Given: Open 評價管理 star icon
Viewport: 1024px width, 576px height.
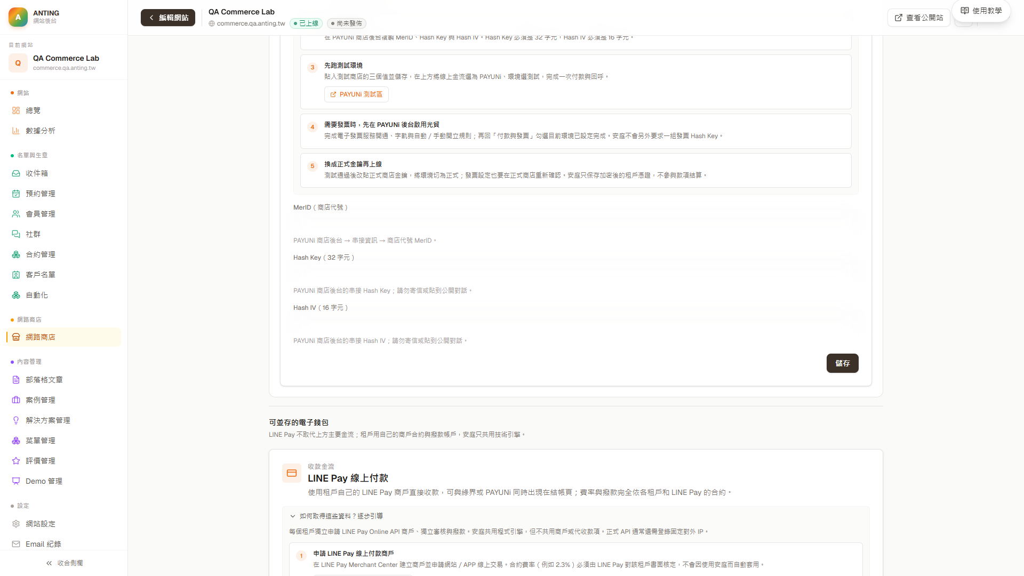Looking at the screenshot, I should (x=16, y=461).
